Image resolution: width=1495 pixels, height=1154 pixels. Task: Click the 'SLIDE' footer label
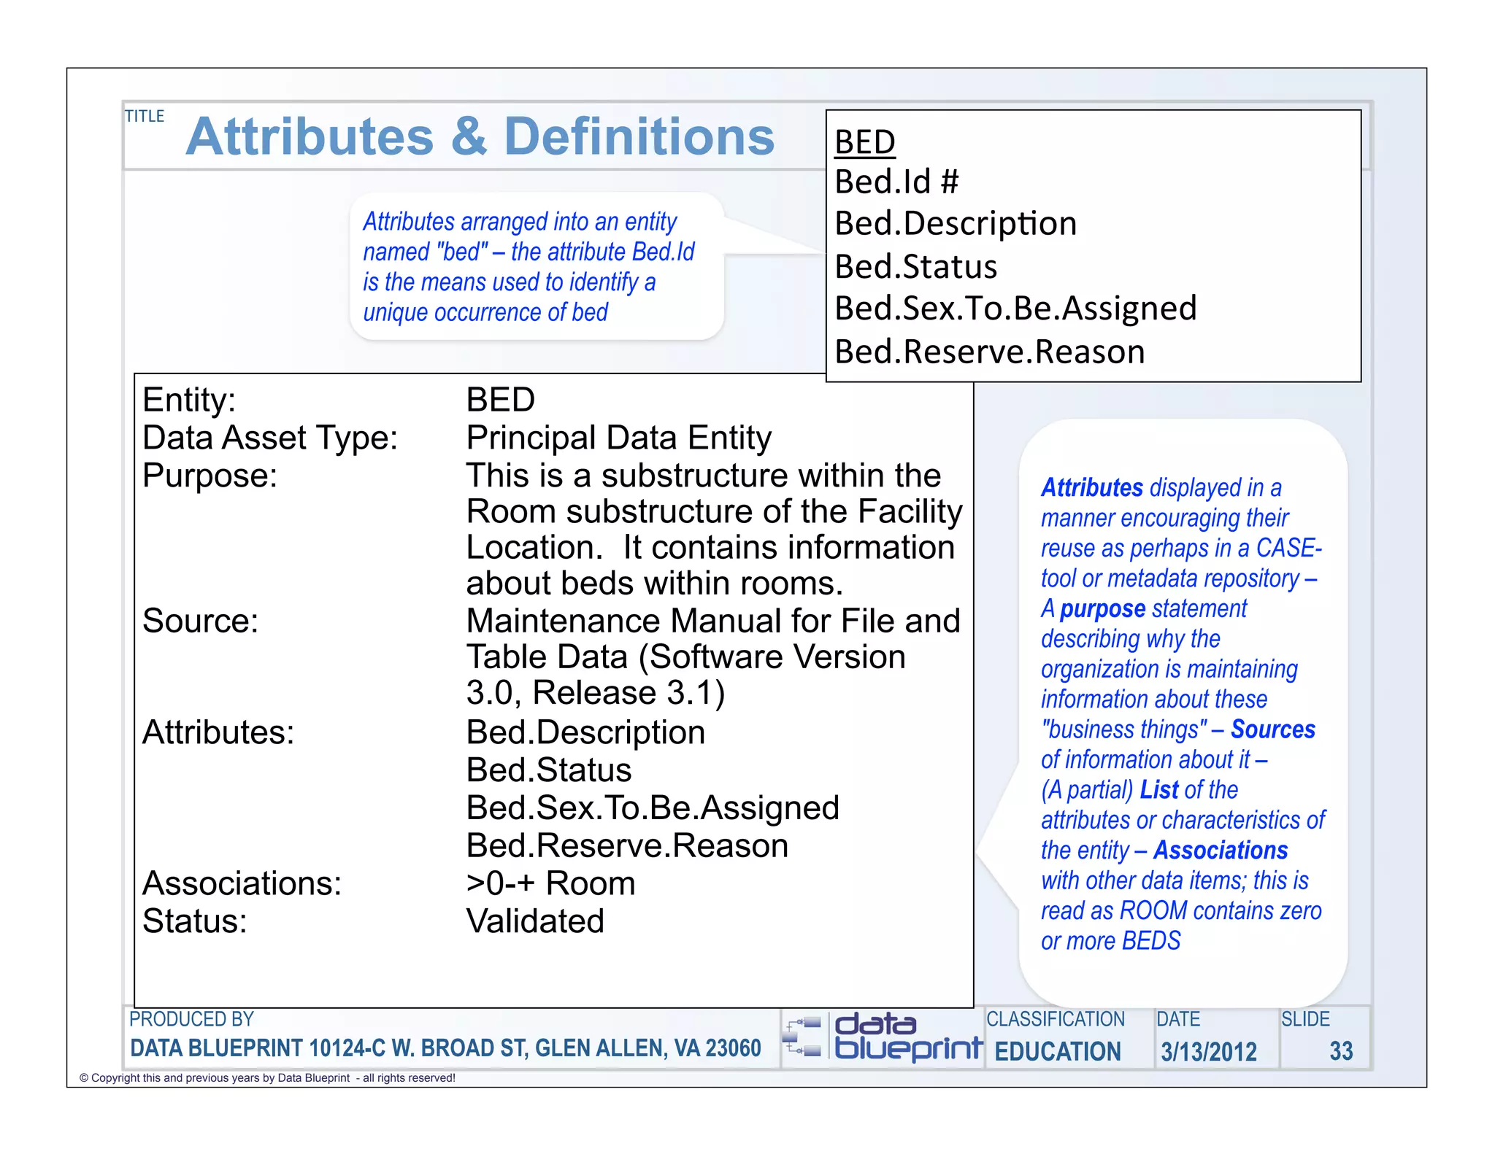pos(1305,1019)
